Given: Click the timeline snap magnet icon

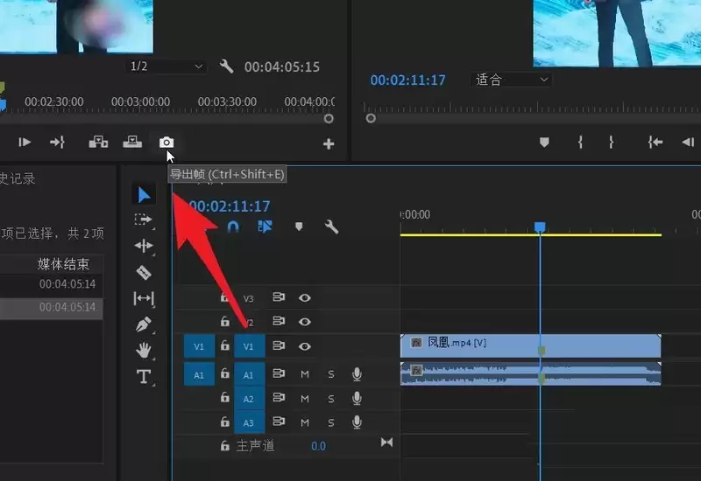Looking at the screenshot, I should [233, 227].
